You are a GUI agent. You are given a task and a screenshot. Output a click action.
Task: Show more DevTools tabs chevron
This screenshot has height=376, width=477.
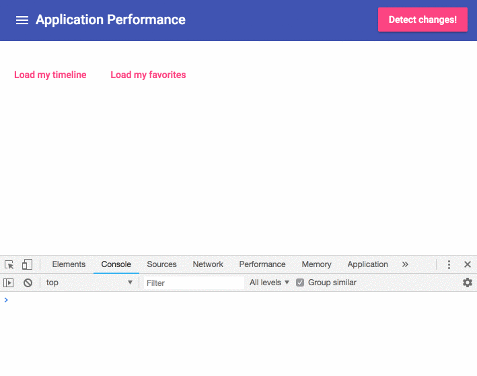point(405,264)
